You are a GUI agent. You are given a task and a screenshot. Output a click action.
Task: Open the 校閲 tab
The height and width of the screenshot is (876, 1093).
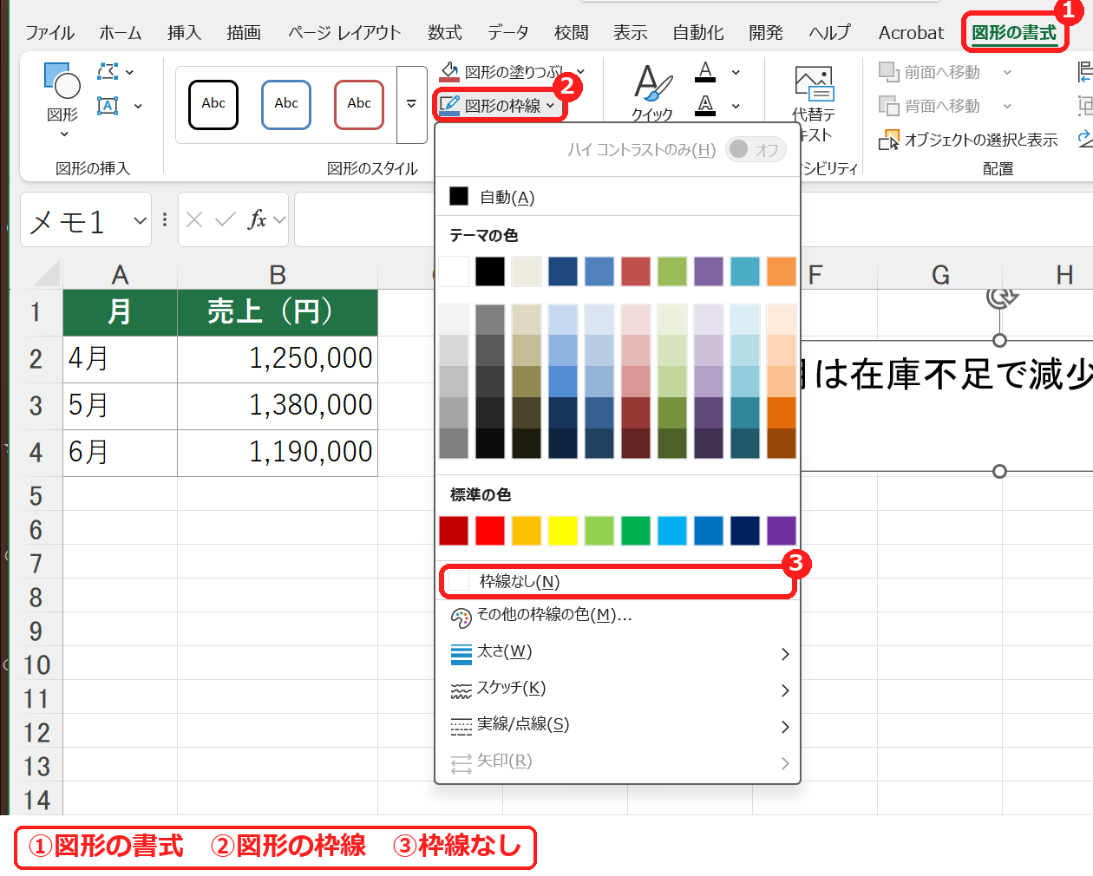(x=571, y=33)
